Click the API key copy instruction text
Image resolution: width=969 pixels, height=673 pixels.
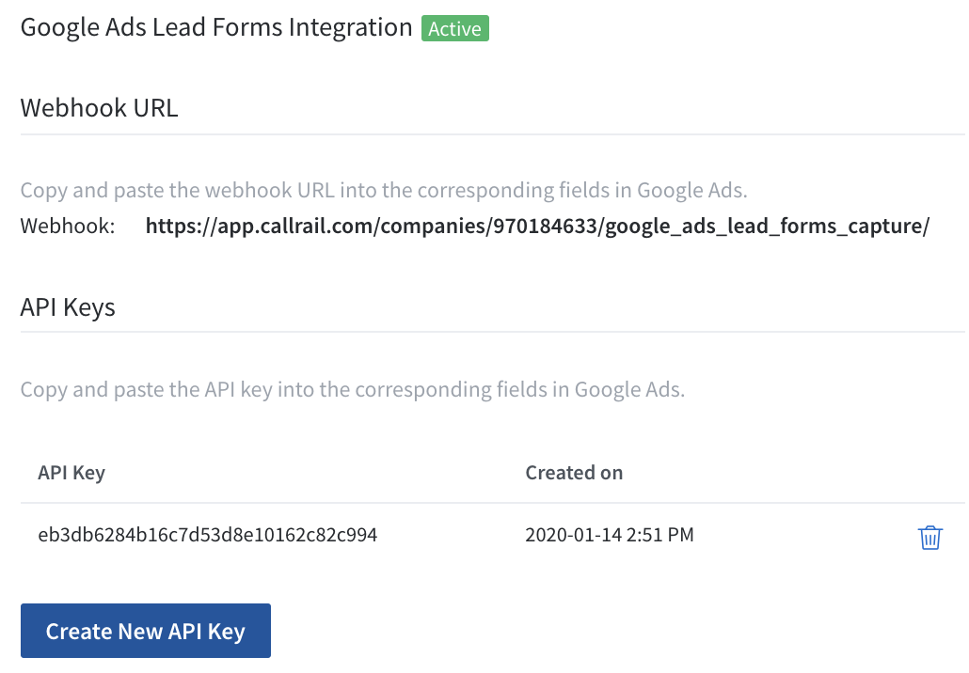coord(353,389)
